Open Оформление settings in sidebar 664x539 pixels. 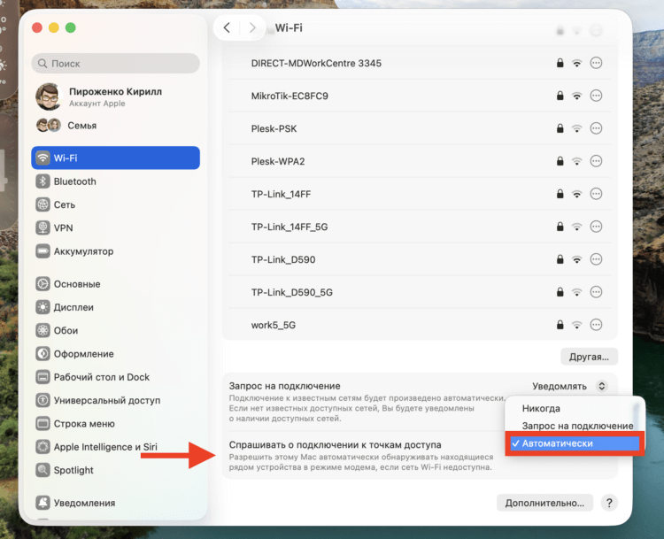[x=115, y=353]
